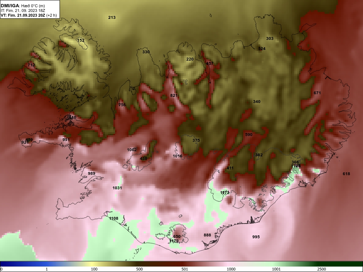This screenshot has height=272, width=363.
Task: Click the 220 map value
Action: [x=190, y=59]
